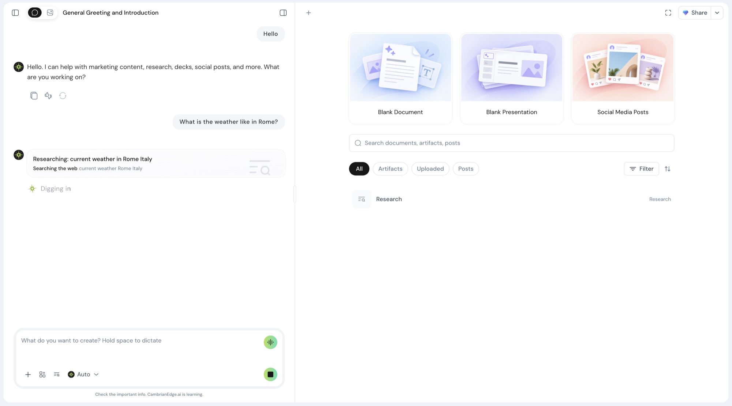Switch to chat mode icon

pyautogui.click(x=35, y=13)
